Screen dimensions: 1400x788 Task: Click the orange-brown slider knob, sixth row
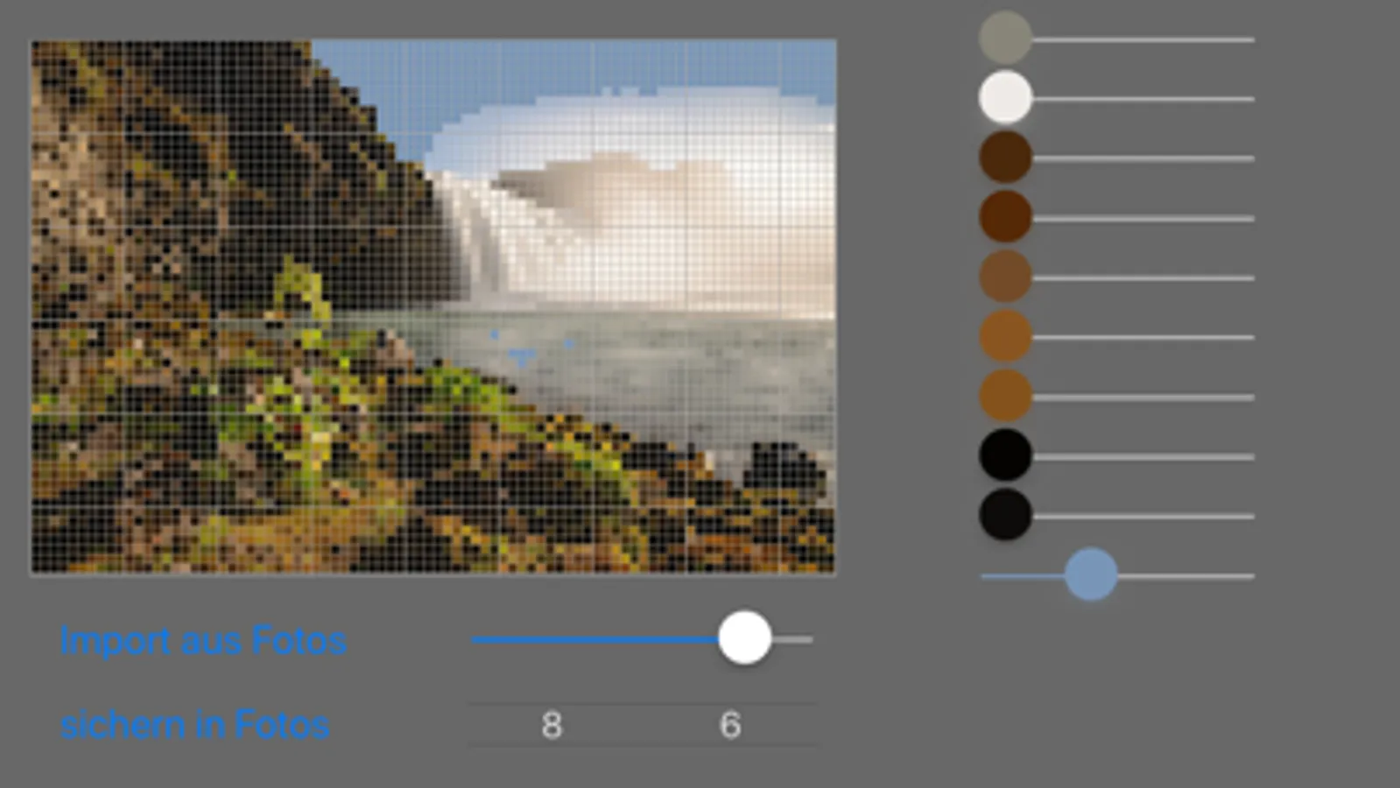(1005, 335)
